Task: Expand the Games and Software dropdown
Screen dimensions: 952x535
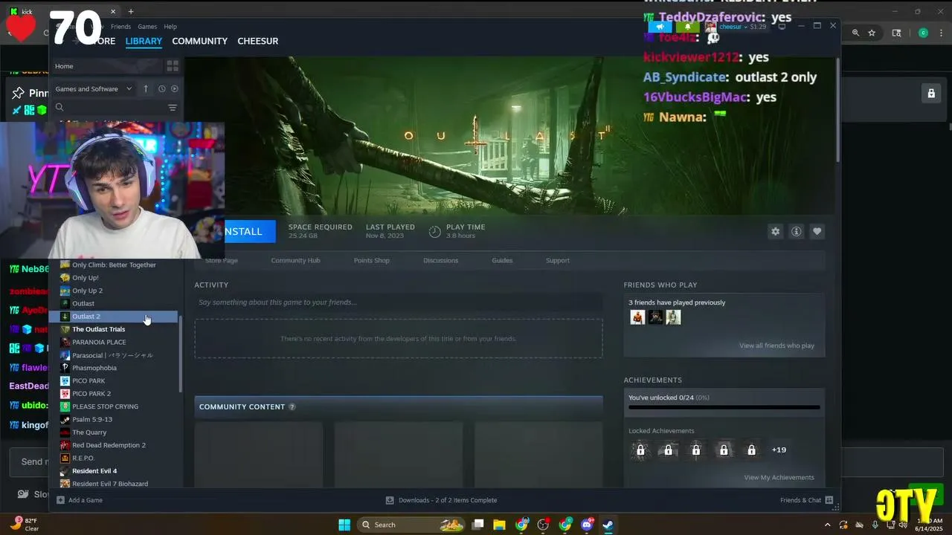Action: click(94, 88)
